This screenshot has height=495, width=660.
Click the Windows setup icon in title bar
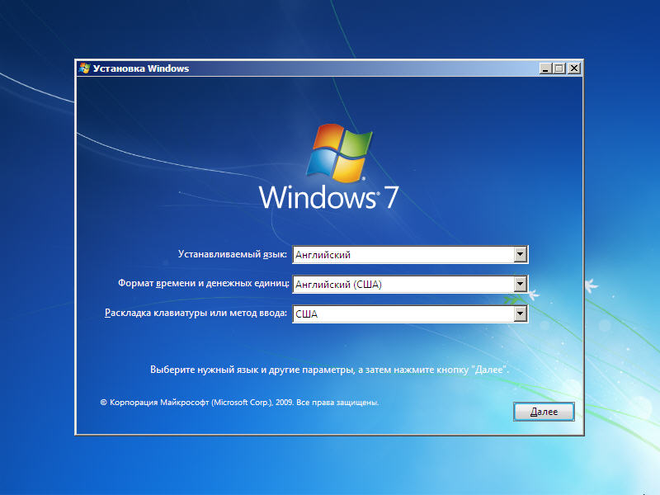[x=83, y=68]
